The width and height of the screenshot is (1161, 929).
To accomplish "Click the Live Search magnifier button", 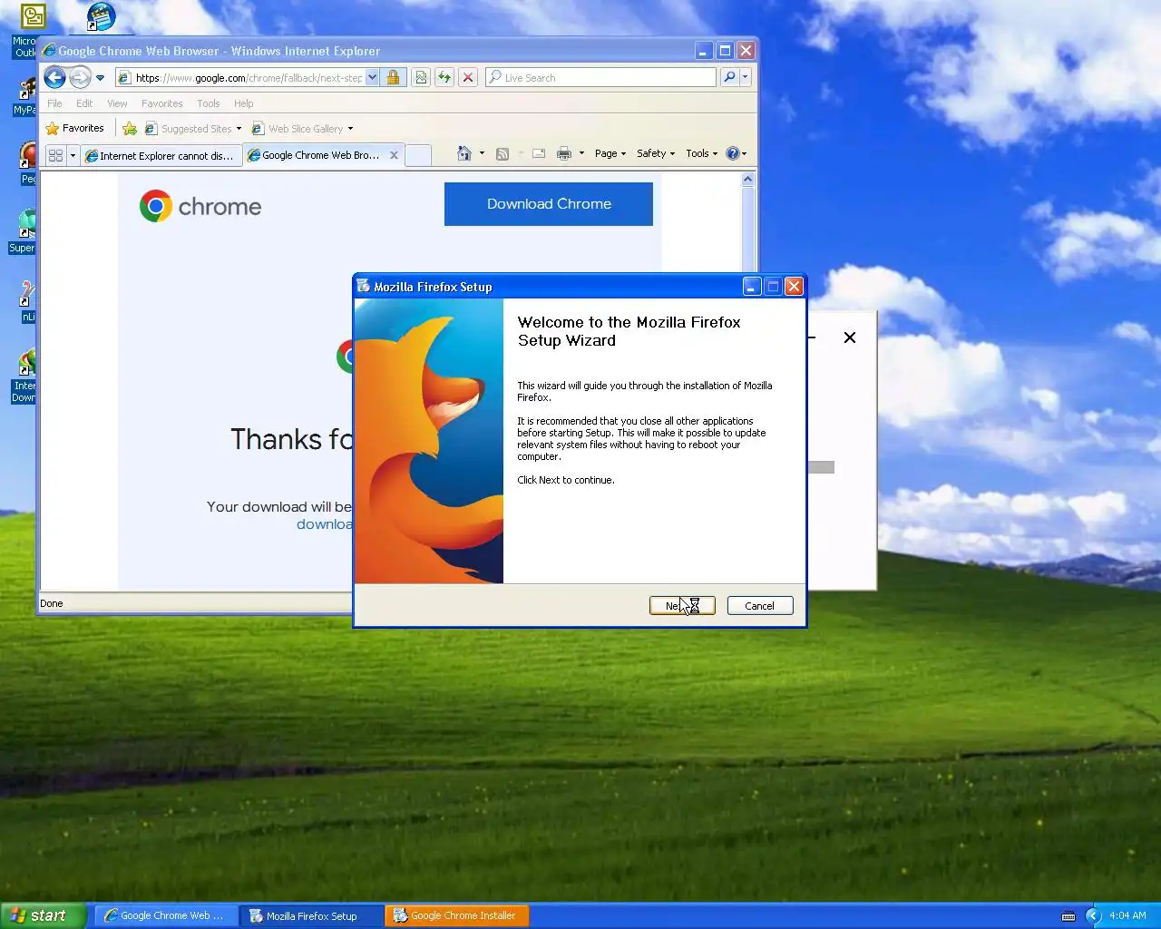I will (x=729, y=78).
